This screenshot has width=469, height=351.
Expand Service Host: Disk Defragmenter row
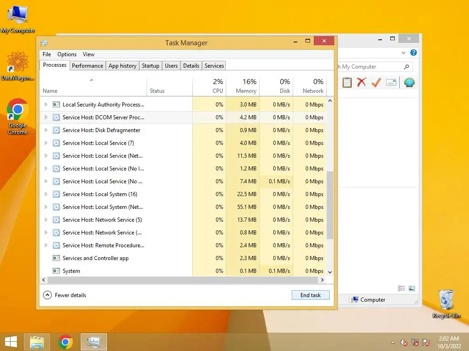pos(46,130)
